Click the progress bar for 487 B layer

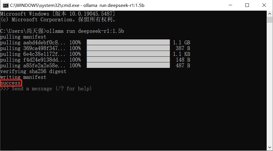pyautogui.click(x=128, y=65)
